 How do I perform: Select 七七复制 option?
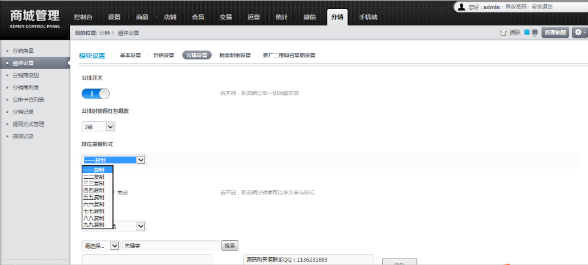(x=97, y=211)
